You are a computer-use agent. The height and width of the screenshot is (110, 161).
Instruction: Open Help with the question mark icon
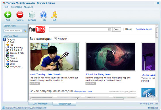point(43,15)
